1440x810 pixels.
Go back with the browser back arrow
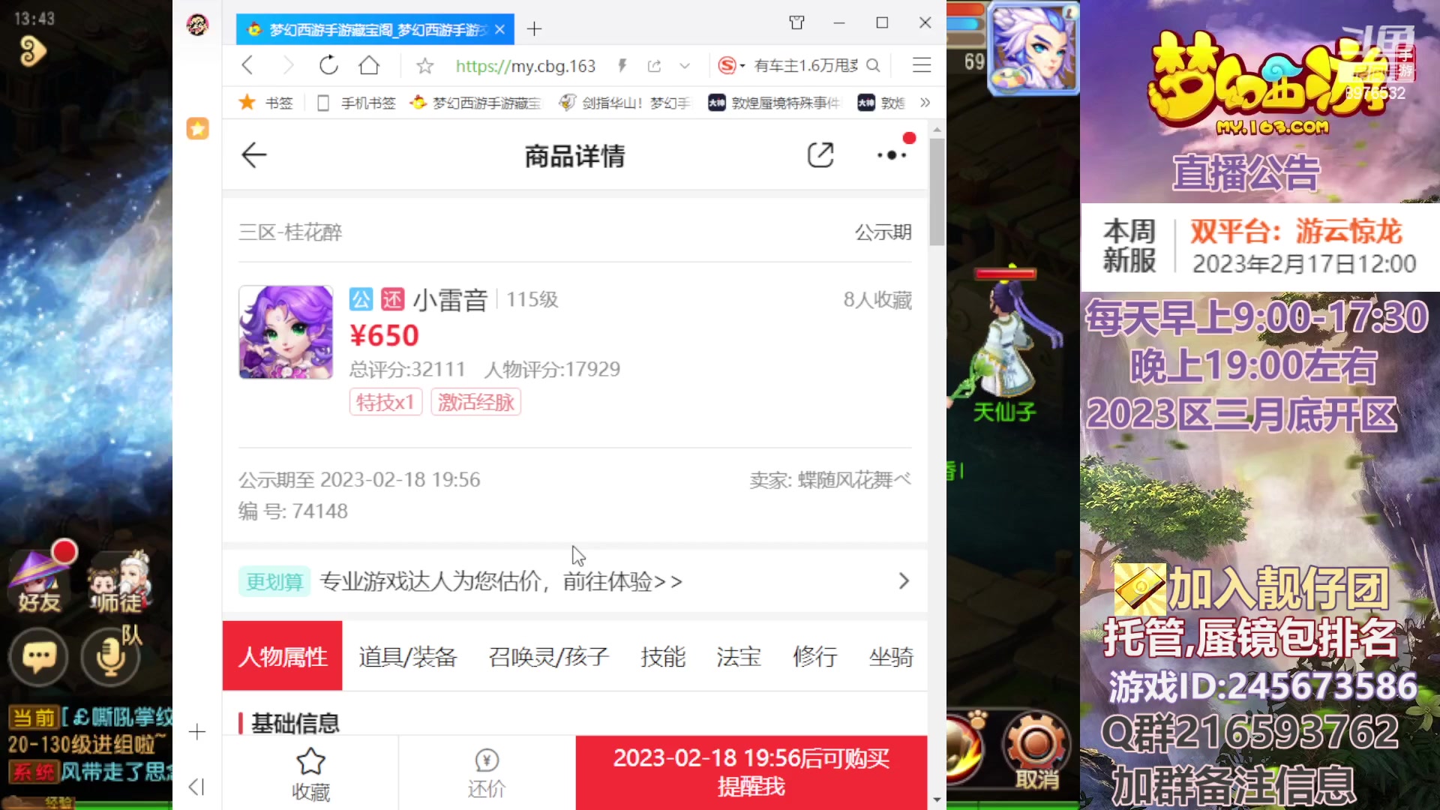coord(247,66)
